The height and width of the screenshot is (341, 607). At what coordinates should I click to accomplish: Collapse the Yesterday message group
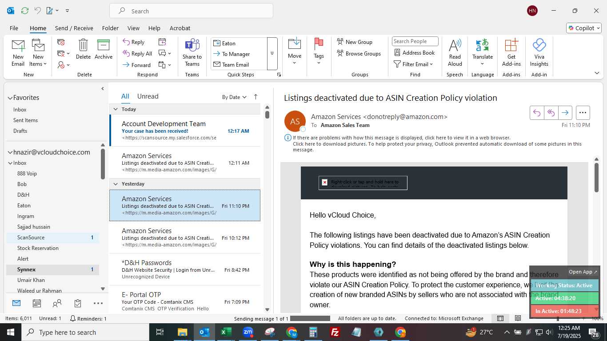click(116, 184)
